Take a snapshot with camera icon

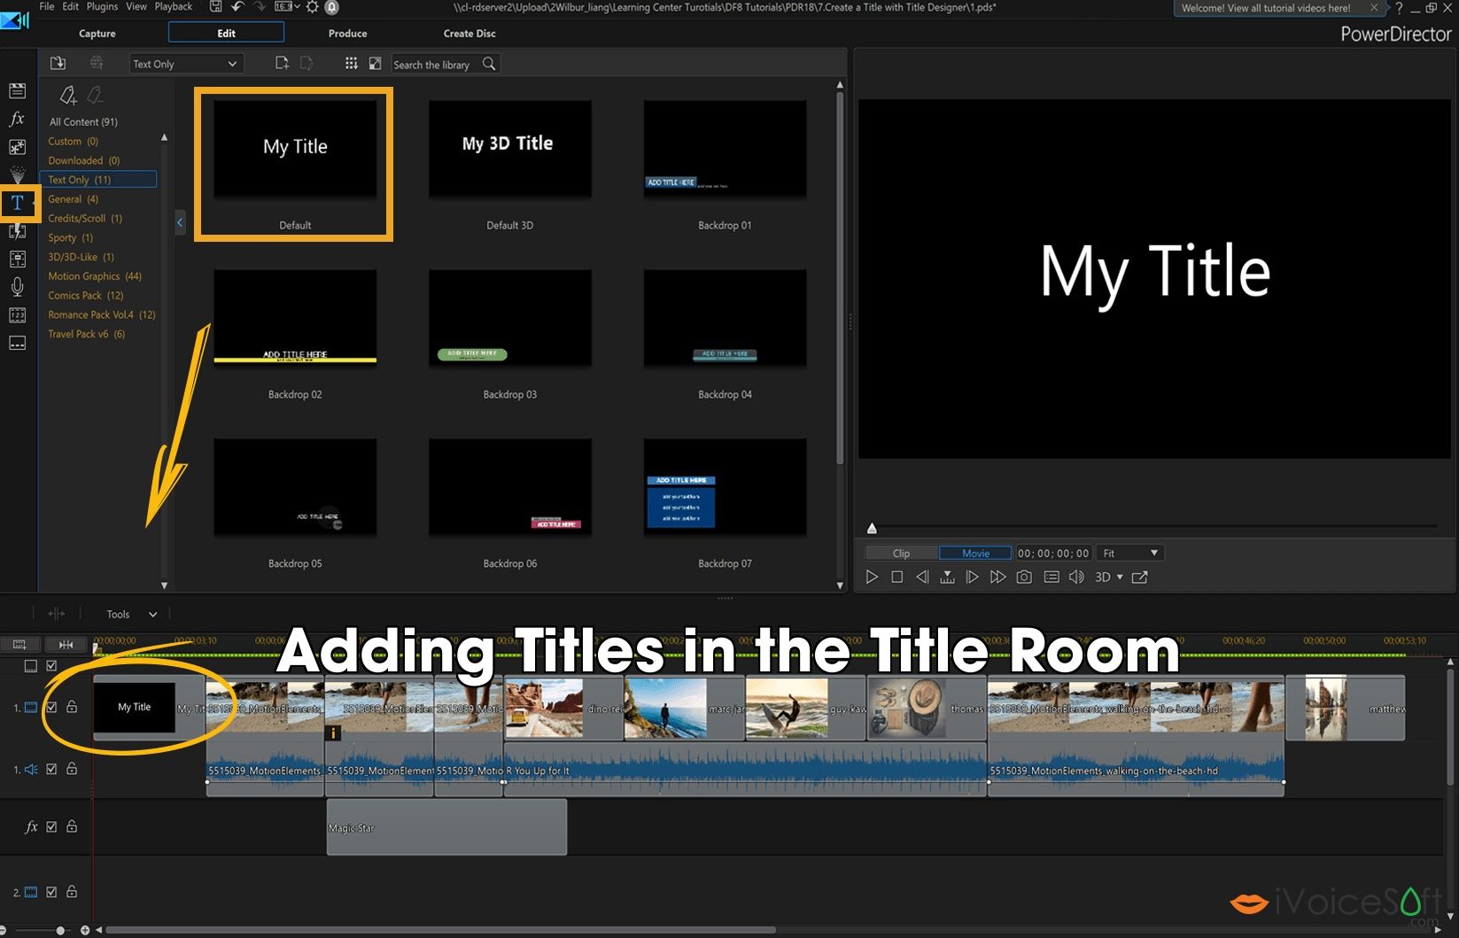click(x=1024, y=577)
